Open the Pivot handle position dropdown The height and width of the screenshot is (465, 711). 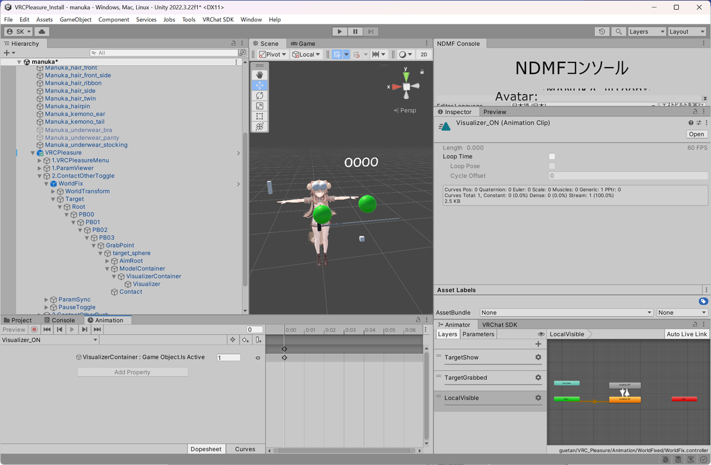coord(273,54)
